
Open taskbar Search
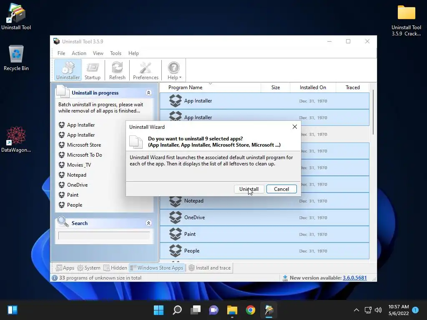pos(177,310)
